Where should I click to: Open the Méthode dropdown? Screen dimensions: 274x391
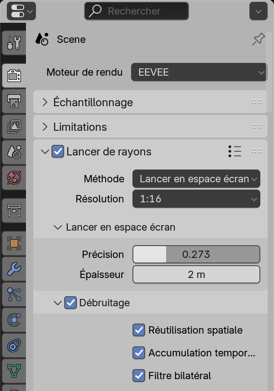click(196, 179)
